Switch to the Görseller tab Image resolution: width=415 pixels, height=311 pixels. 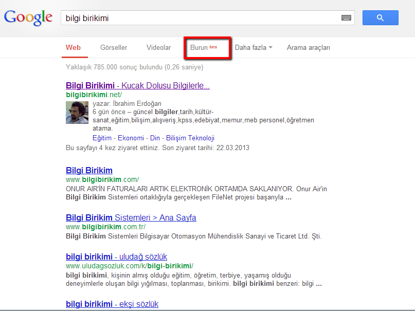tap(114, 48)
